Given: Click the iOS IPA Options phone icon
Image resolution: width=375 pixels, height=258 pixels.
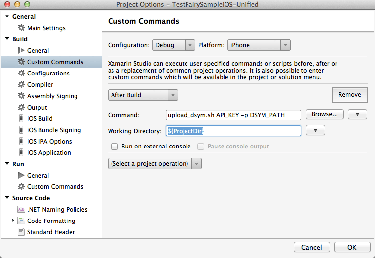Looking at the screenshot, I should click(21, 142).
